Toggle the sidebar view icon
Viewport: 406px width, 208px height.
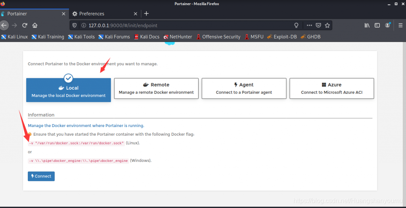coord(377,25)
